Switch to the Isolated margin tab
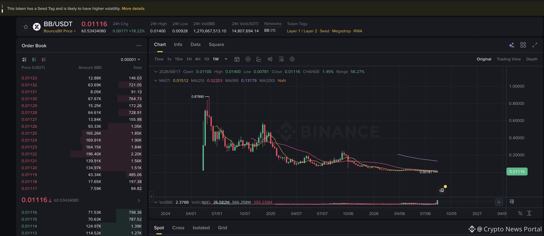The height and width of the screenshot is (236, 544). coord(201,228)
